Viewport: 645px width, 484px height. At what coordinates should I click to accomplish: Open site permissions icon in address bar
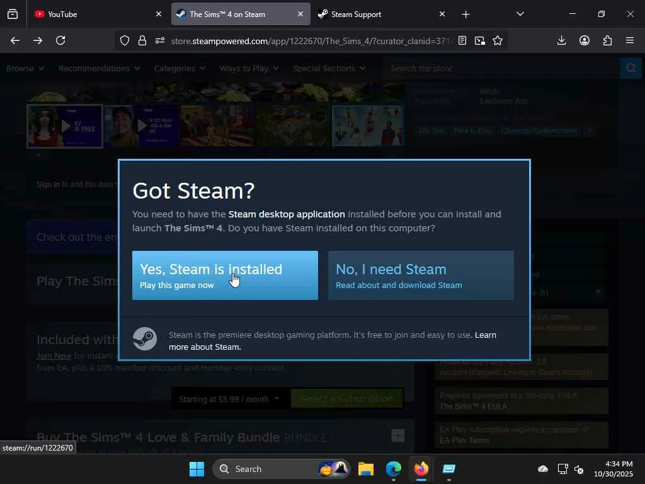click(160, 40)
